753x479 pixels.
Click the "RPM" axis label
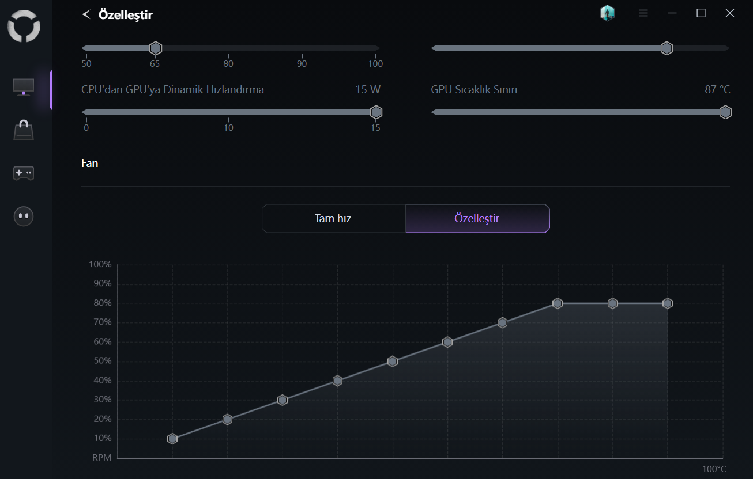click(102, 458)
